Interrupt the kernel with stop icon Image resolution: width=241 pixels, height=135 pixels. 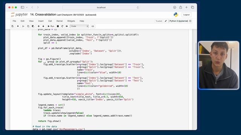point(58,26)
